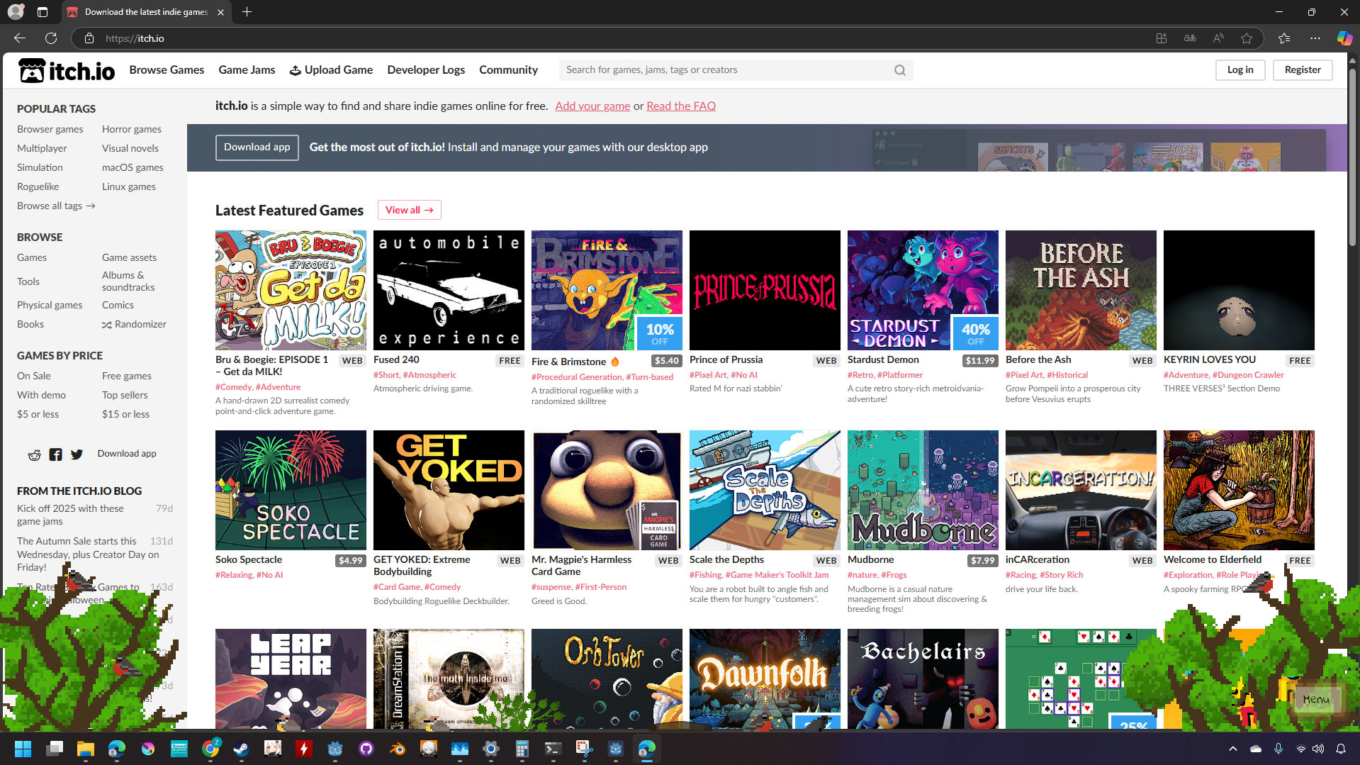The height and width of the screenshot is (765, 1360).
Task: Select the 'Download the latest indie games' tab
Action: [147, 12]
